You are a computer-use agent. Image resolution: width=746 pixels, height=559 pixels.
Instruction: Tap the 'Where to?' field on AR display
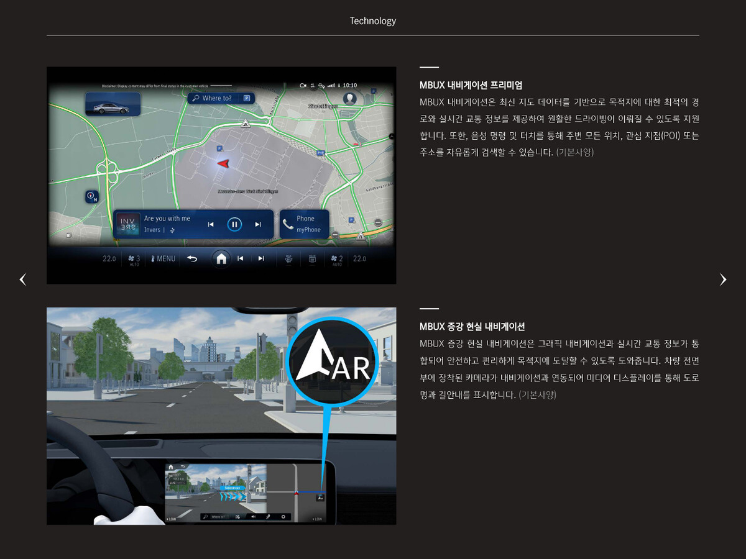[218, 516]
